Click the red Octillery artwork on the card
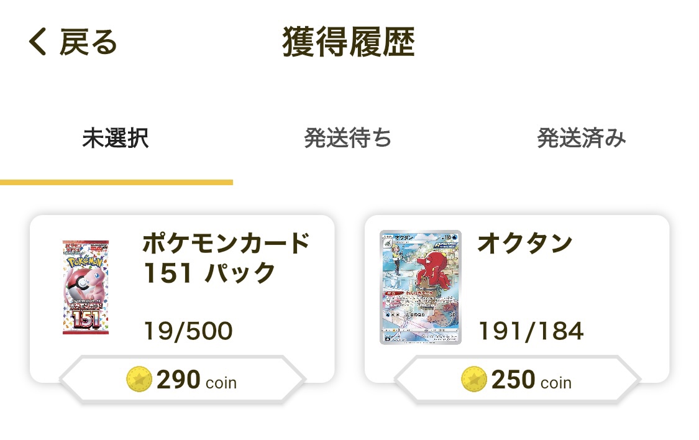Screen dimensions: 699x440 click(x=433, y=271)
